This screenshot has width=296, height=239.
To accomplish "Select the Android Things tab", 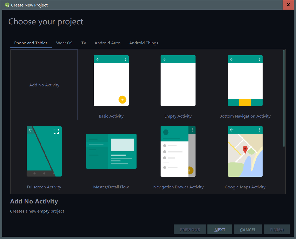I will coord(144,43).
